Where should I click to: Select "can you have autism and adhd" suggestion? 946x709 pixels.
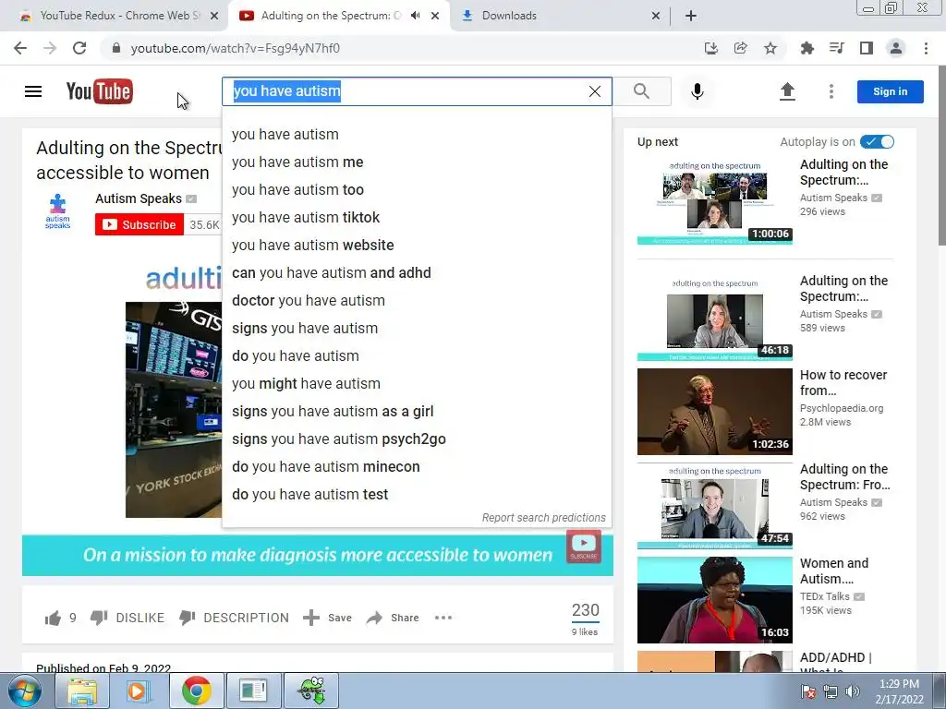click(417, 273)
